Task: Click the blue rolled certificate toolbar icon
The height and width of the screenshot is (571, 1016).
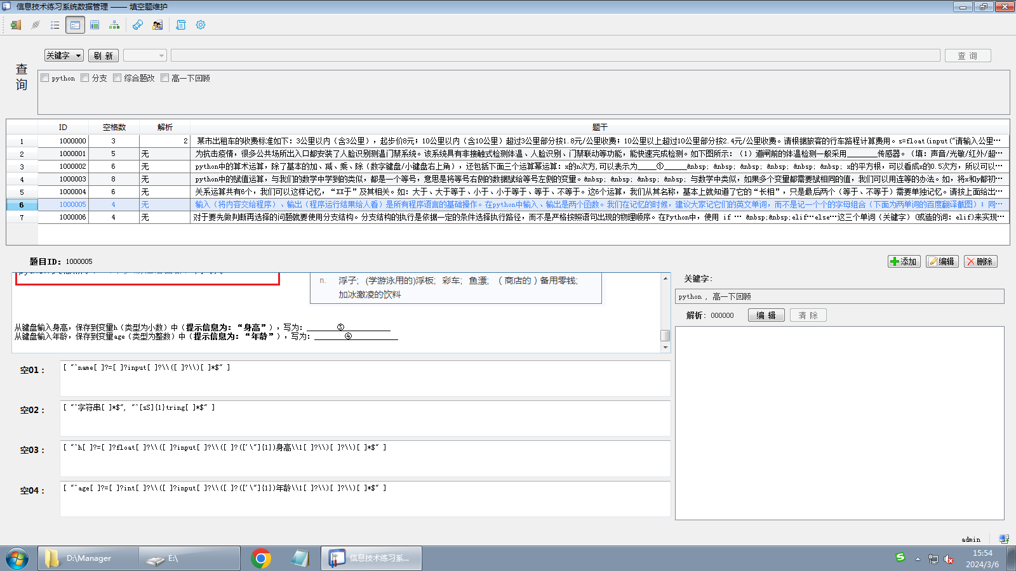Action: 138,25
